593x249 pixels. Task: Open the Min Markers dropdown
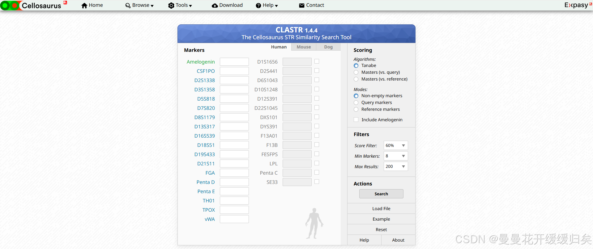396,156
